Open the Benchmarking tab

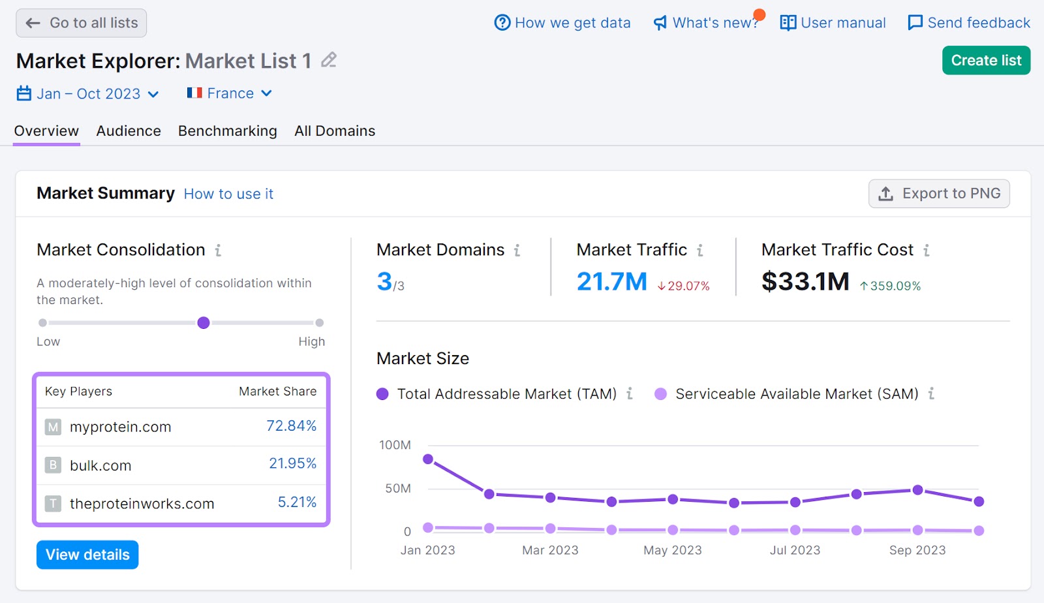(227, 131)
